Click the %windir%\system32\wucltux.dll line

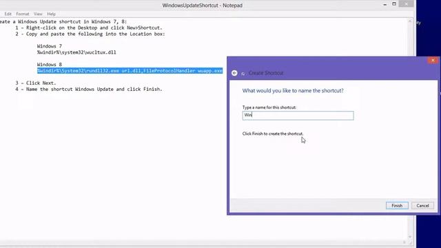(x=76, y=52)
